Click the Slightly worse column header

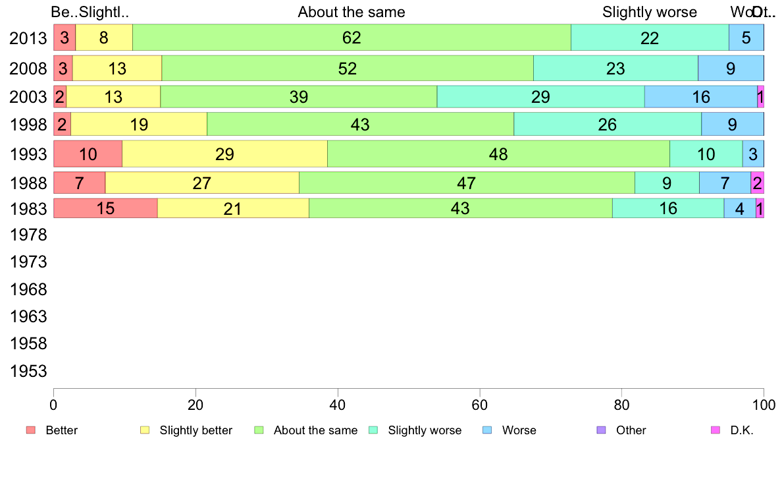pos(650,13)
